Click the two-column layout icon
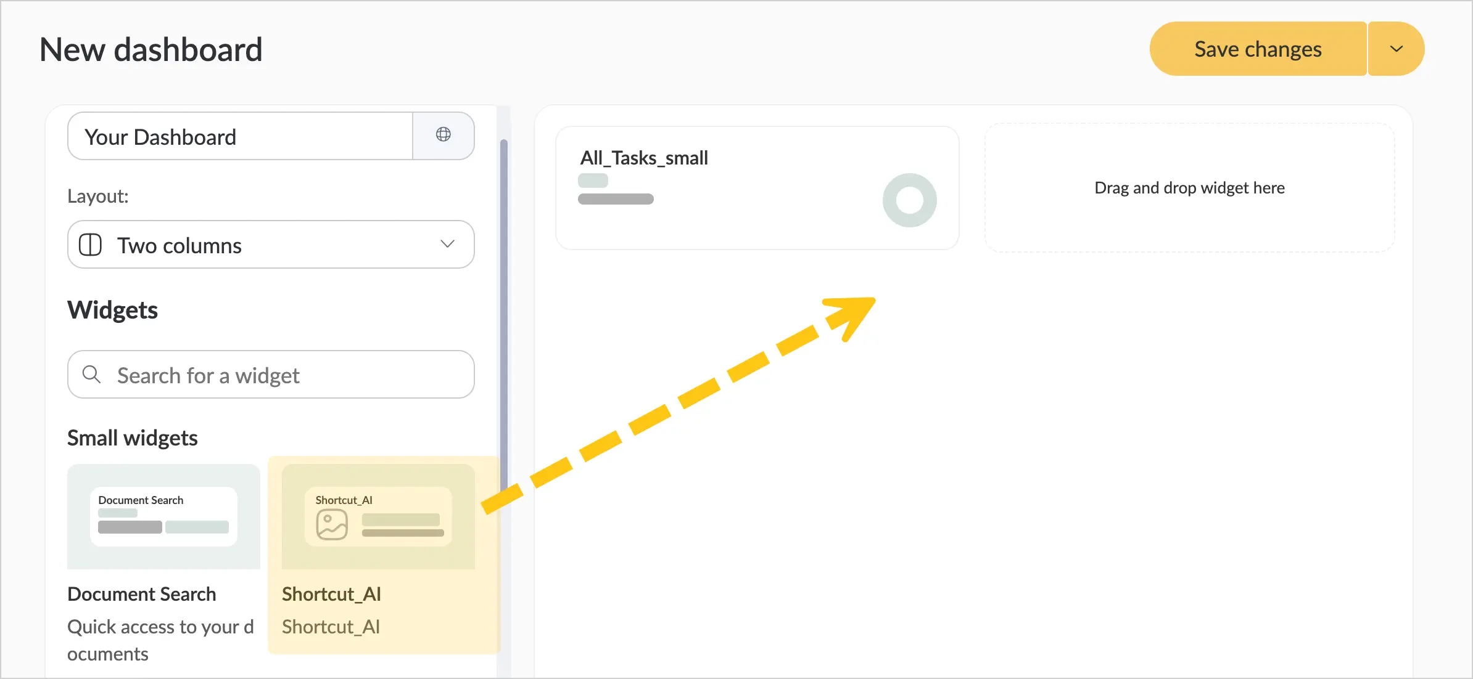The height and width of the screenshot is (679, 1473). pos(90,245)
